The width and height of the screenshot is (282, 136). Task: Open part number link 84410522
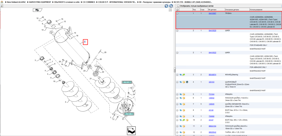pos(212,53)
